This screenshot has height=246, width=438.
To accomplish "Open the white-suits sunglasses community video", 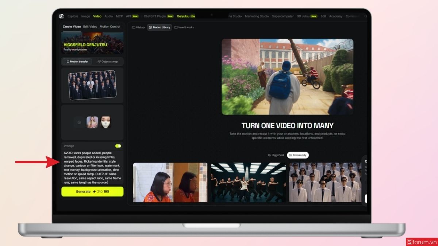I will coord(325,182).
